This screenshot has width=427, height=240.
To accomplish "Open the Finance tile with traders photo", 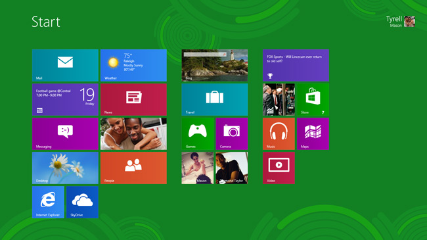I will click(x=279, y=99).
